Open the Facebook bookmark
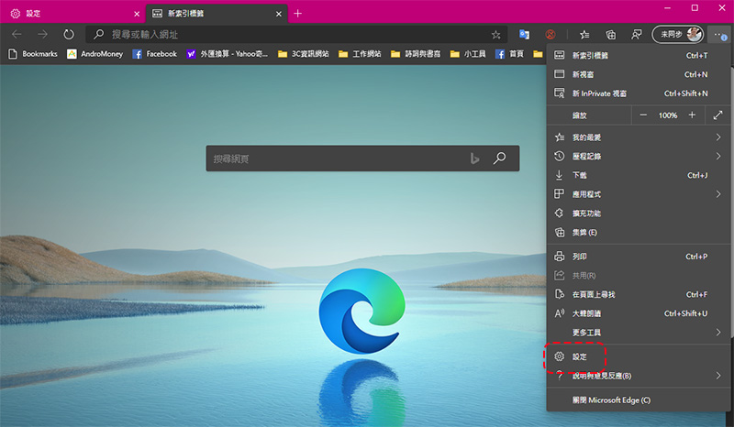 [x=154, y=54]
